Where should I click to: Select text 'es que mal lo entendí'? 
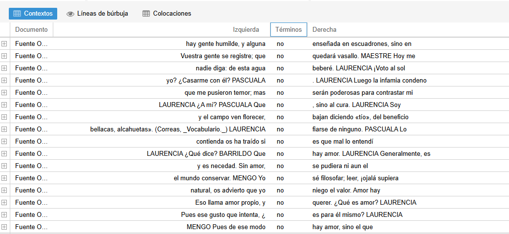[x=344, y=142]
